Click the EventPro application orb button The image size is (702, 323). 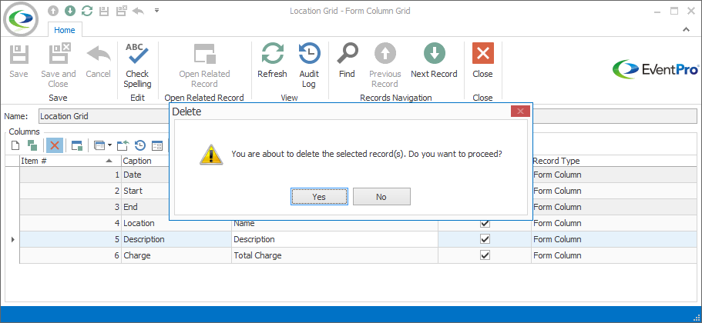(x=21, y=18)
